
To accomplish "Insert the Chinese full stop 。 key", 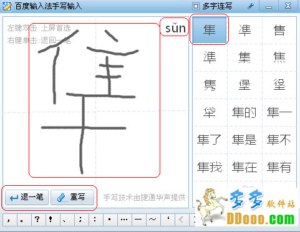I will coord(24,220).
